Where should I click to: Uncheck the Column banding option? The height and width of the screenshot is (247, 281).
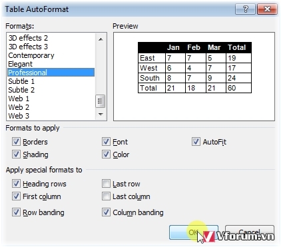[x=106, y=212]
